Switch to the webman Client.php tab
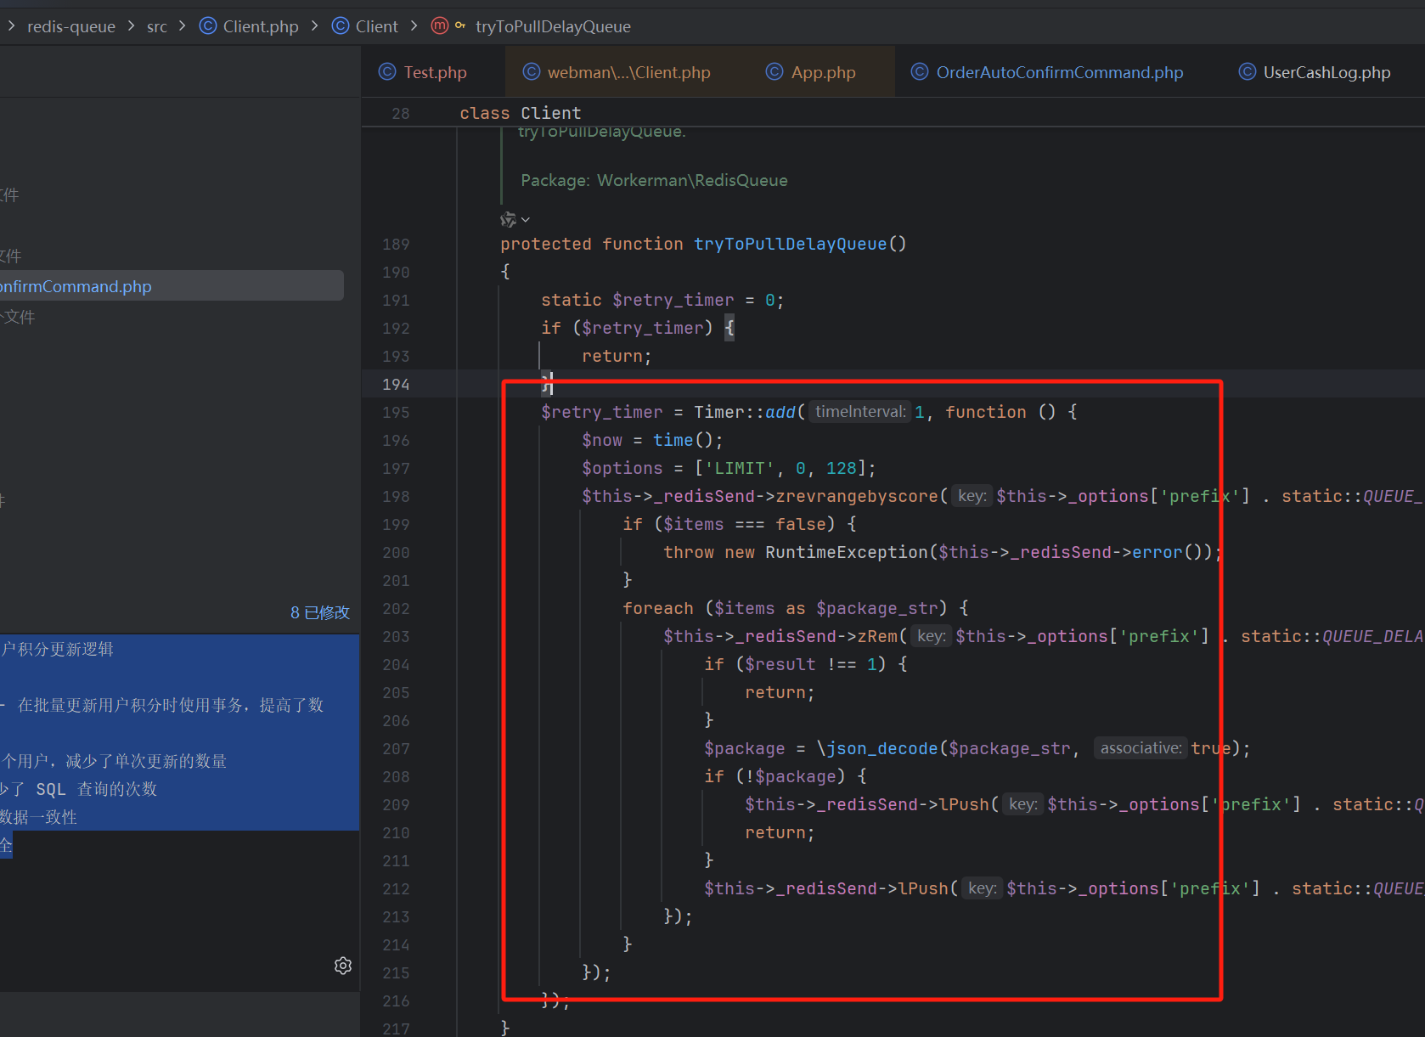The height and width of the screenshot is (1037, 1425). tap(617, 72)
